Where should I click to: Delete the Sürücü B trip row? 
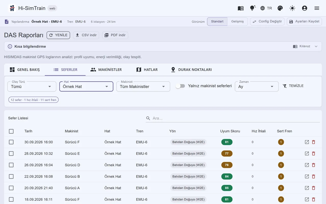[314, 176]
